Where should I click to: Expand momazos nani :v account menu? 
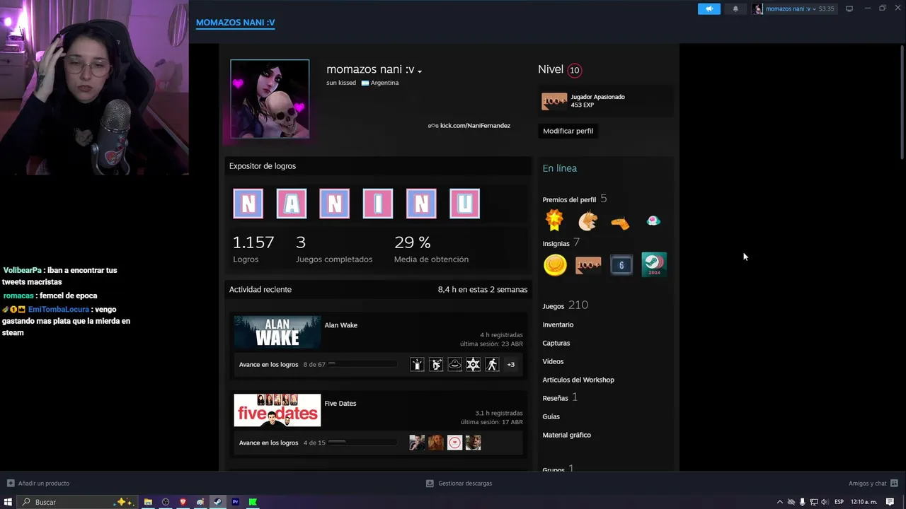[794, 8]
